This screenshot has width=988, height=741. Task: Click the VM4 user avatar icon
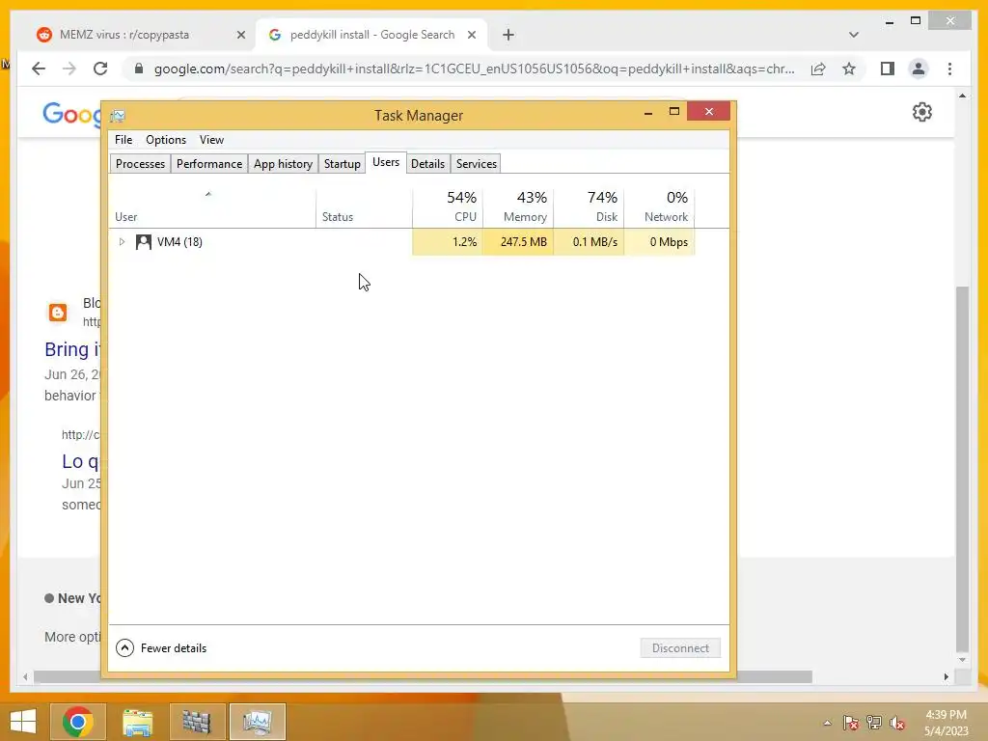[144, 242]
